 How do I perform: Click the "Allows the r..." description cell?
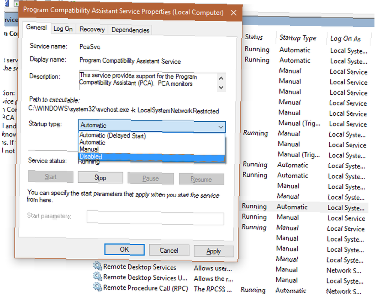tap(213, 279)
